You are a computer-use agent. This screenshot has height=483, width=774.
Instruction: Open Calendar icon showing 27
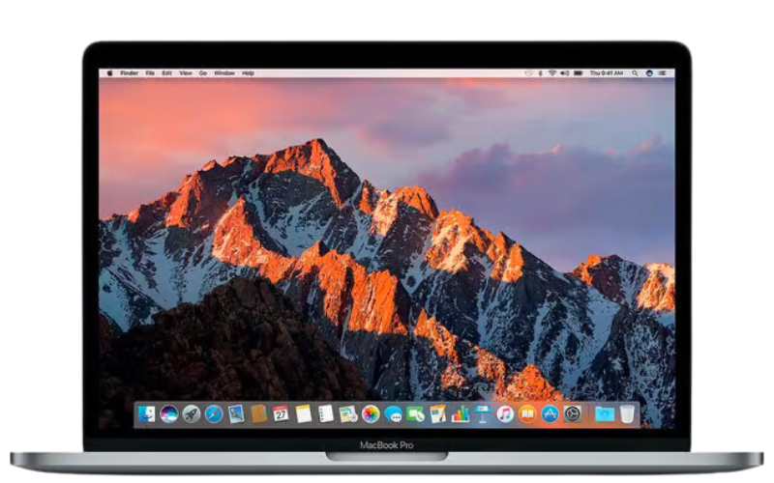pyautogui.click(x=281, y=414)
